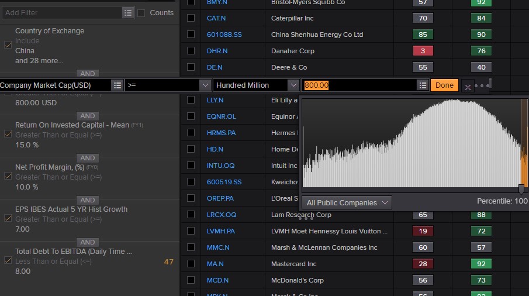Click score 19 in LVMH row

[423, 231]
